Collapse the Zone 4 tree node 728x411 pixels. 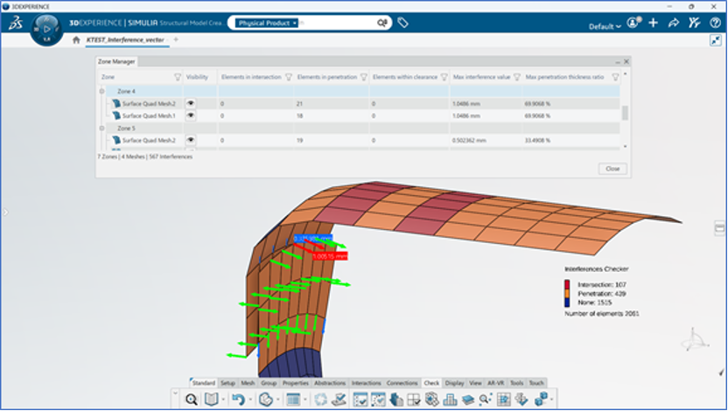[101, 92]
